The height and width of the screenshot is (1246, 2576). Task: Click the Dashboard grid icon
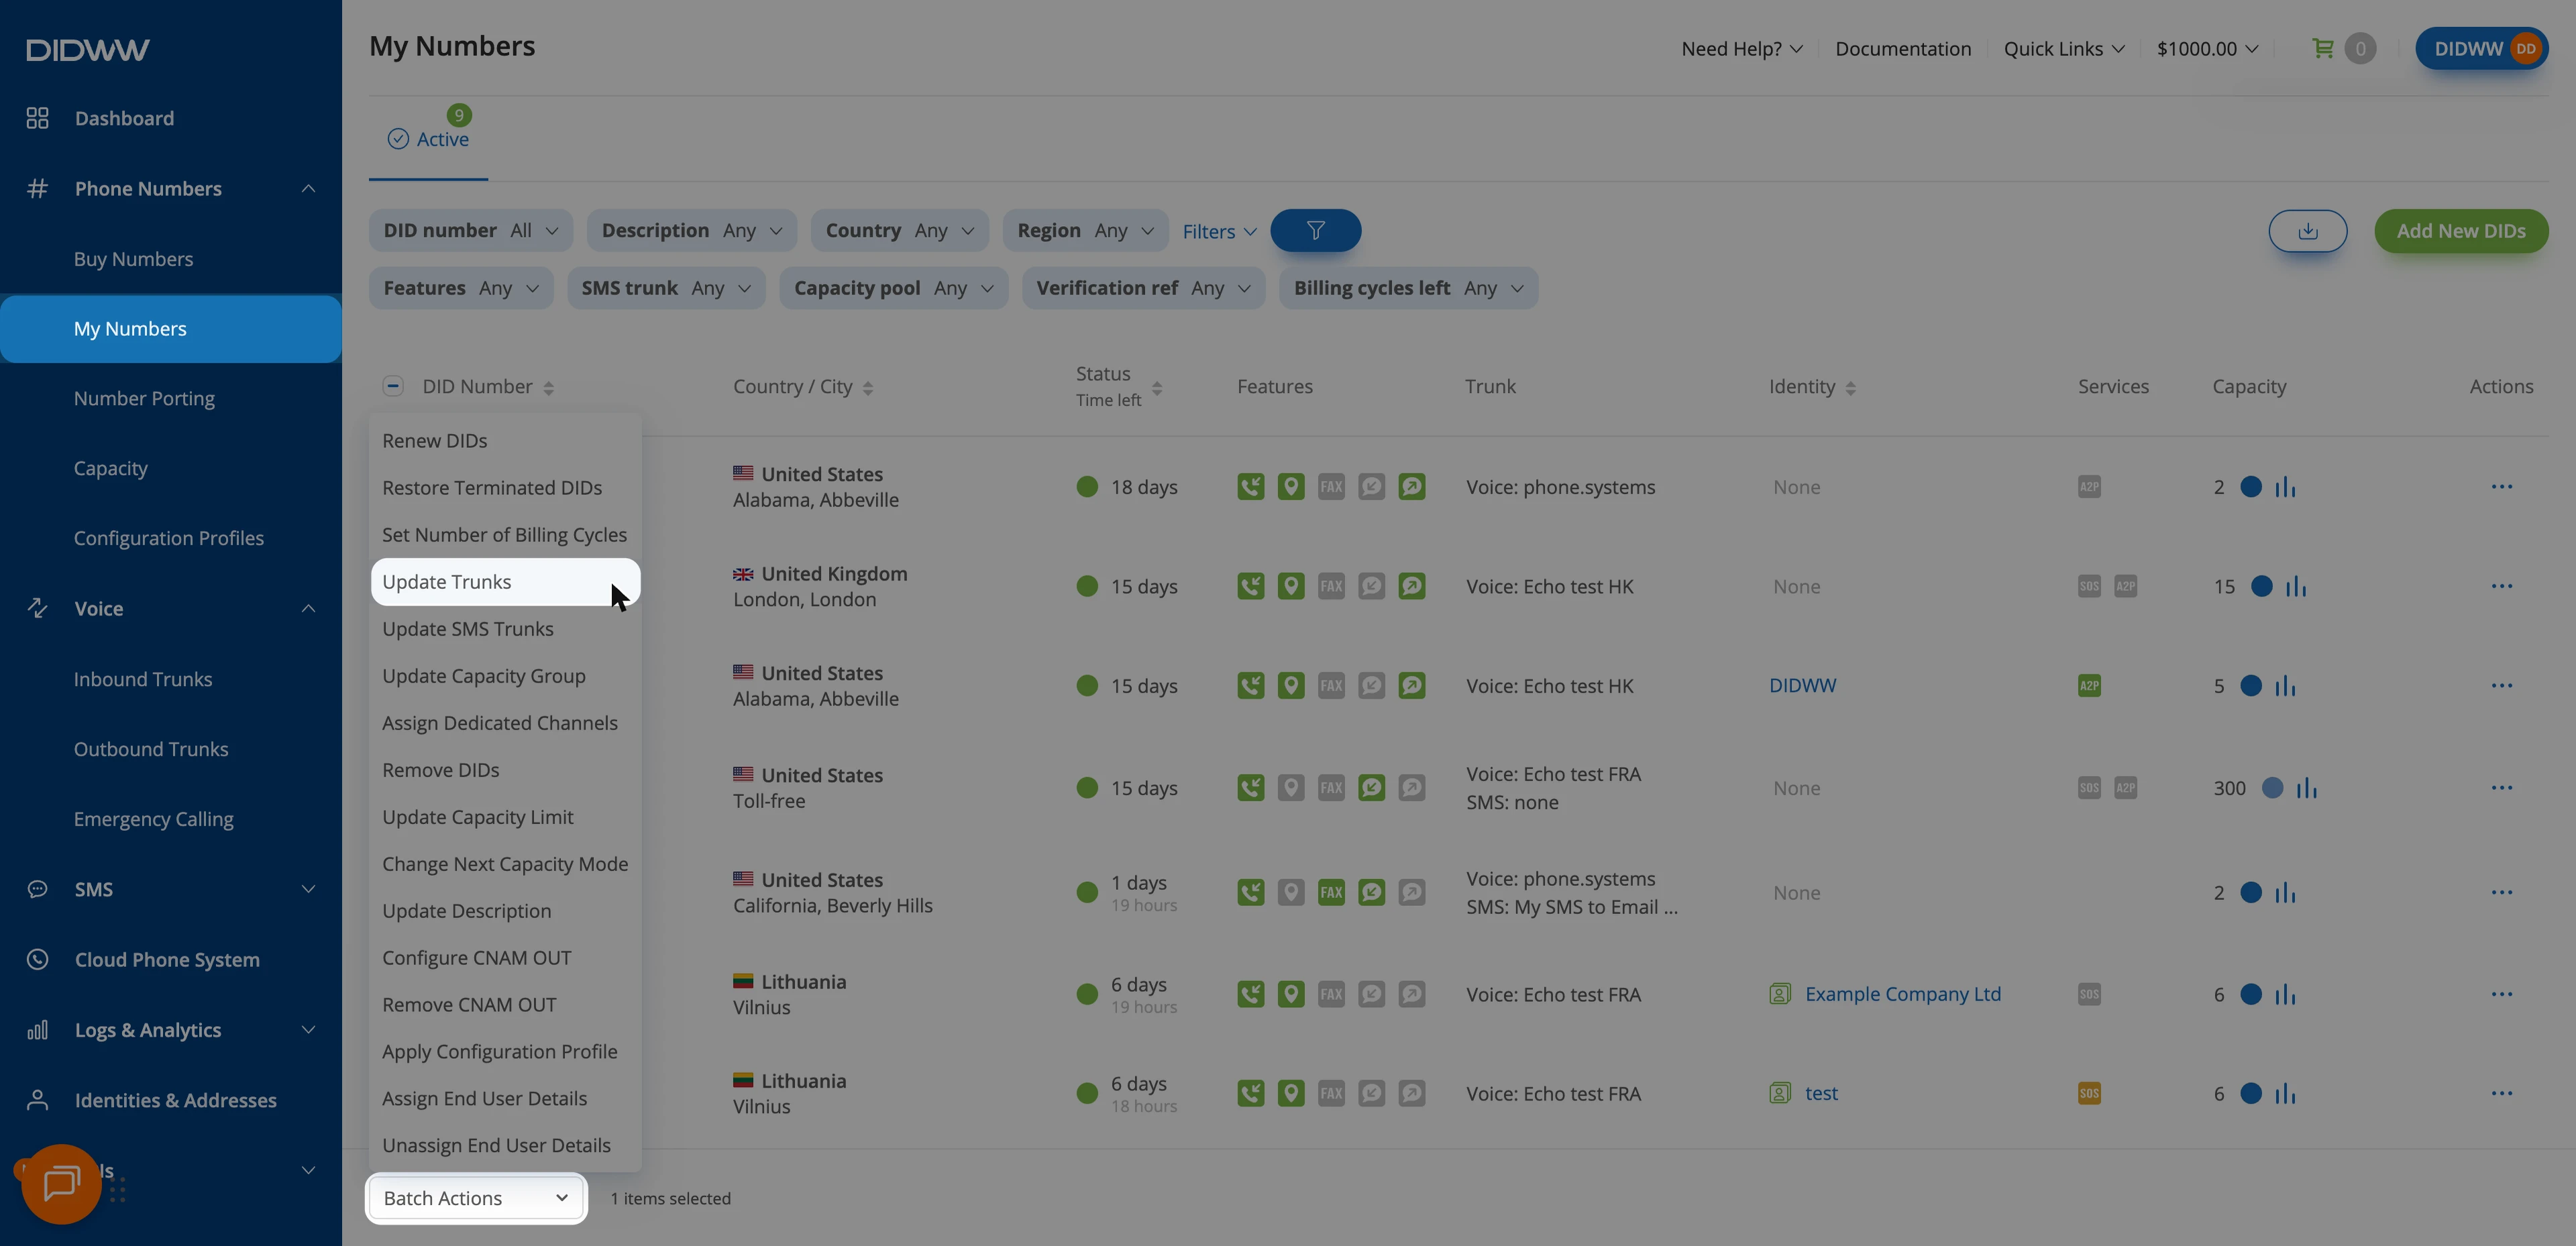37,118
